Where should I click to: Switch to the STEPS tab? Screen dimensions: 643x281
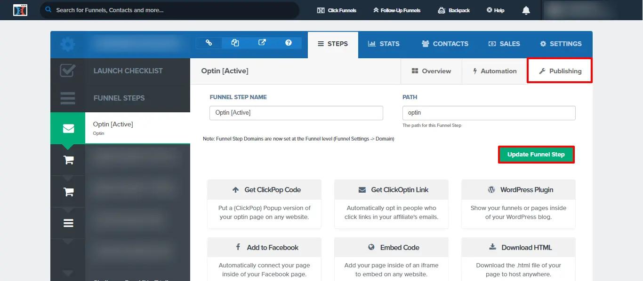pos(333,44)
